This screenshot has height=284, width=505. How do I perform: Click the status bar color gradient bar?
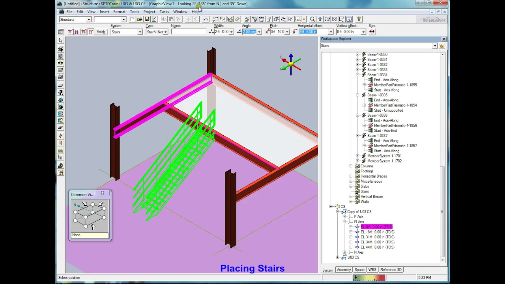point(369,278)
